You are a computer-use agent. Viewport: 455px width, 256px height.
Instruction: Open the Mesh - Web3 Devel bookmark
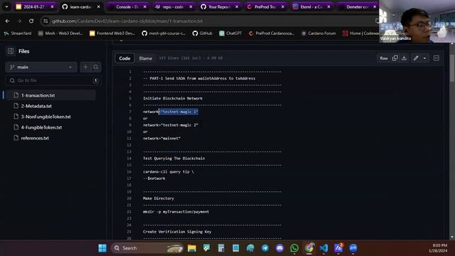[x=60, y=33]
